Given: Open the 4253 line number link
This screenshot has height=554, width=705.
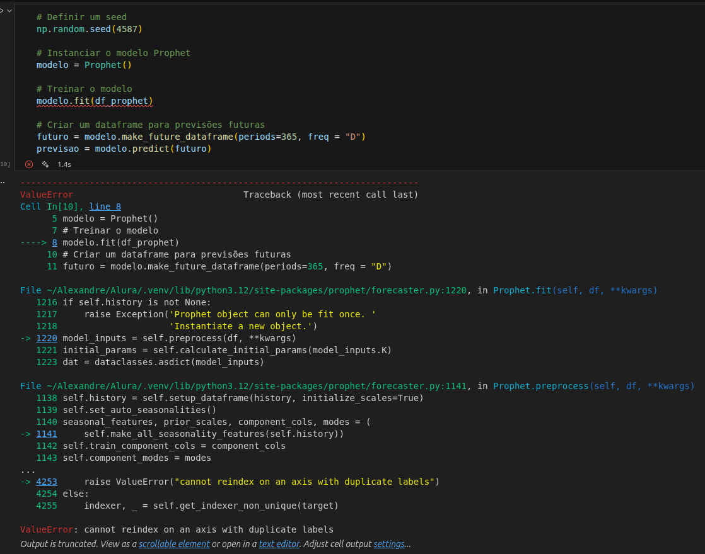Looking at the screenshot, I should pyautogui.click(x=47, y=482).
